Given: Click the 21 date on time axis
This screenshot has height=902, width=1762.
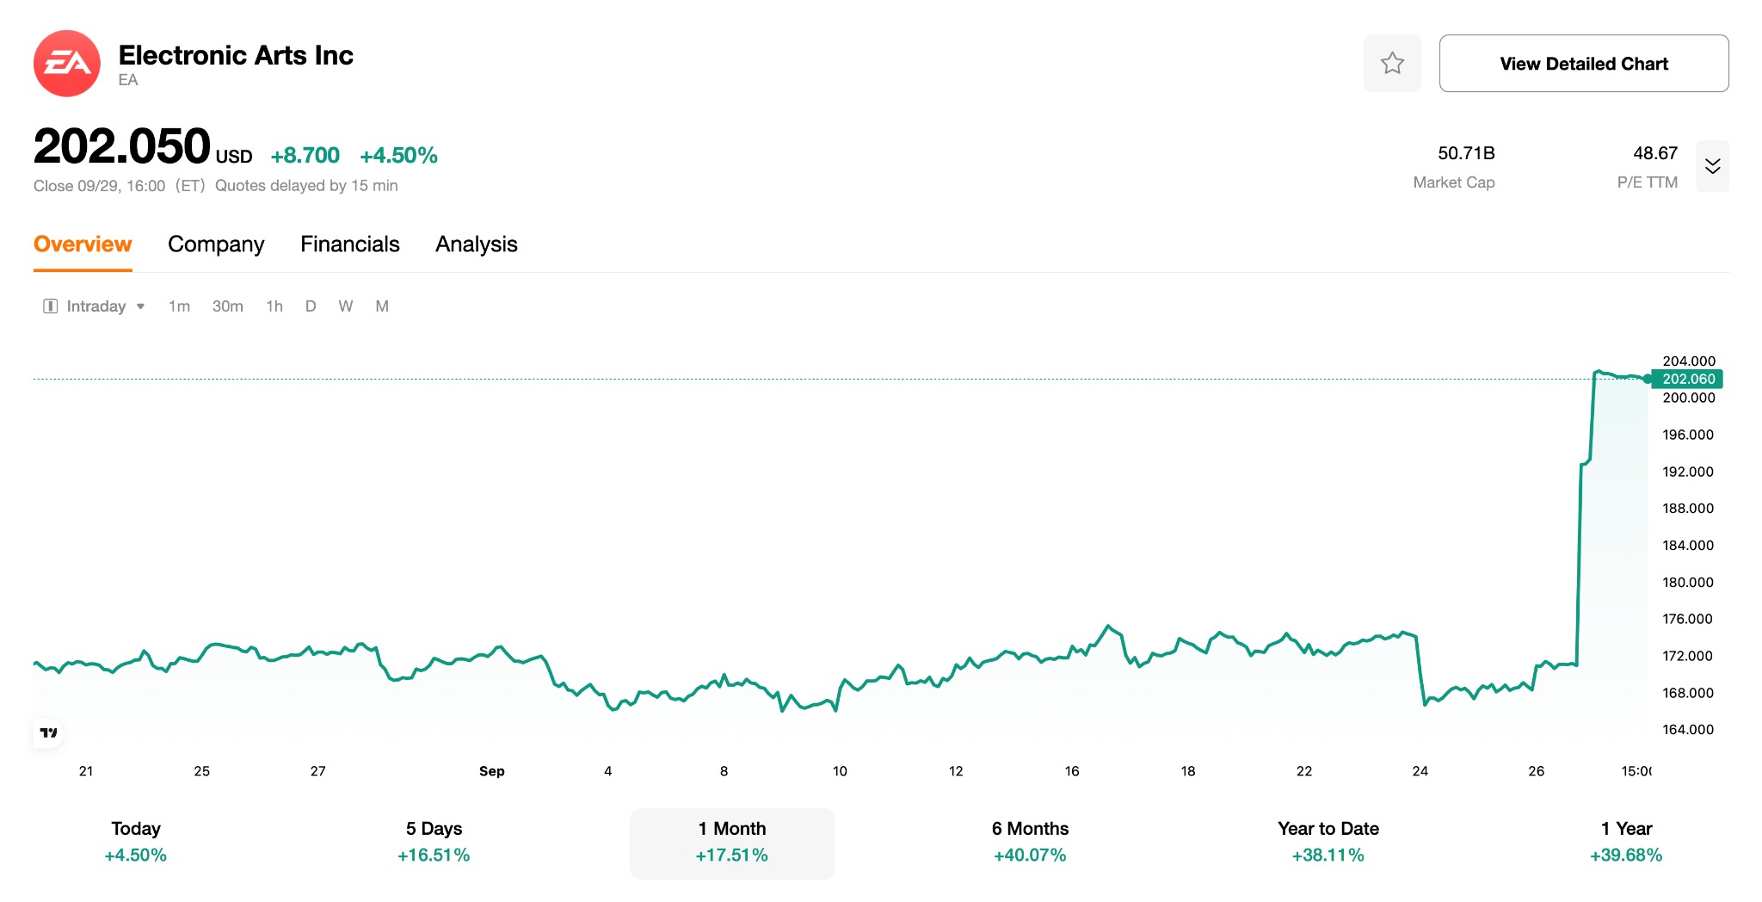Looking at the screenshot, I should click(86, 771).
